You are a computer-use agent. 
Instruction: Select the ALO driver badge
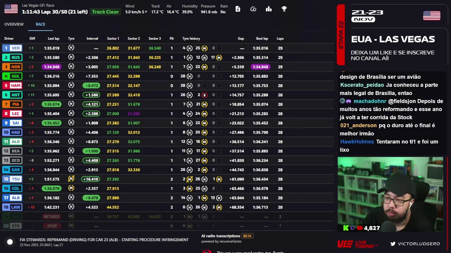point(12,142)
